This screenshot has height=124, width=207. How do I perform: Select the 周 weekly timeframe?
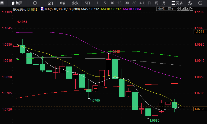point(157,3)
